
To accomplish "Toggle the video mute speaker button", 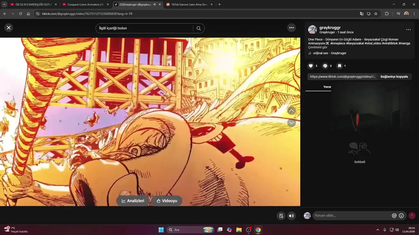I will pos(291,216).
